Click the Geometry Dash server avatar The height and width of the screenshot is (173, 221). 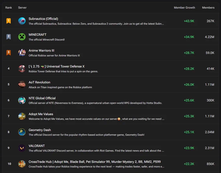22,132
